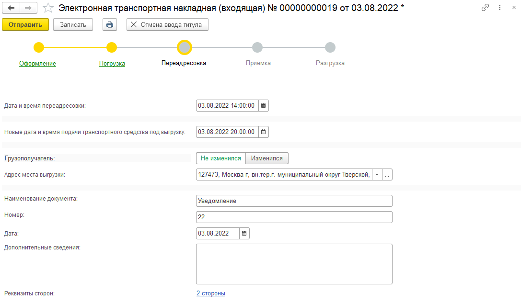Expand the unloading address dropdown arrow
Viewport: 521px width, 304px height.
click(377, 175)
